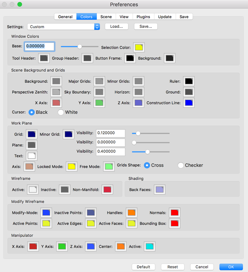Switch to the Scene tab
The height and width of the screenshot is (272, 248).
(x=106, y=17)
